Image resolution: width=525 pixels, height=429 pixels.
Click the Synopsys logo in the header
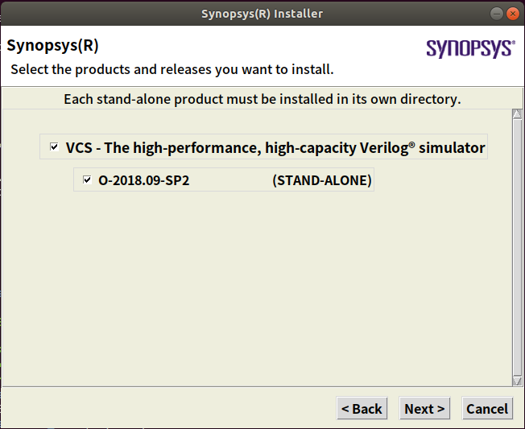pos(470,48)
